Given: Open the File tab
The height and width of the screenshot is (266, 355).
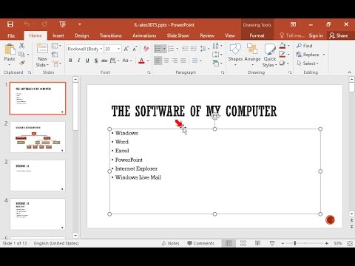Looking at the screenshot, I should (11, 35).
